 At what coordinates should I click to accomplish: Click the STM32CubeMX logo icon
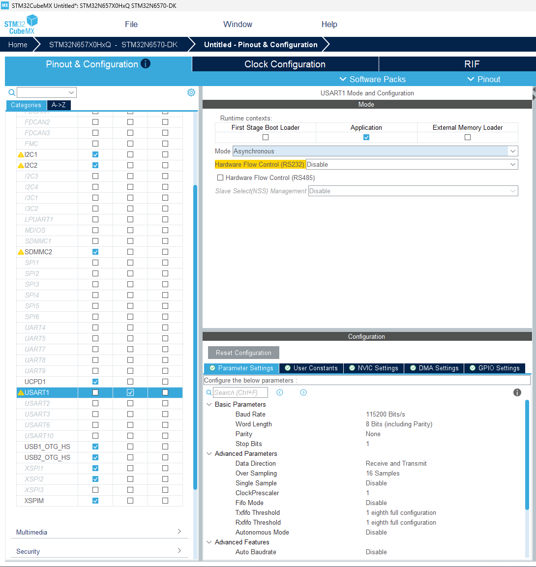(x=21, y=24)
